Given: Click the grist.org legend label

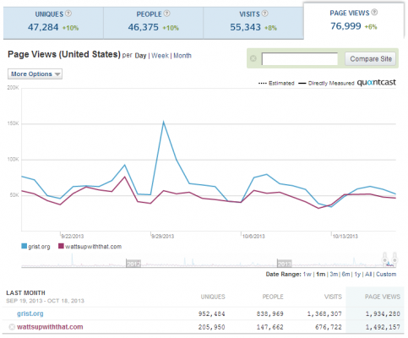Looking at the screenshot, I should [x=39, y=247].
